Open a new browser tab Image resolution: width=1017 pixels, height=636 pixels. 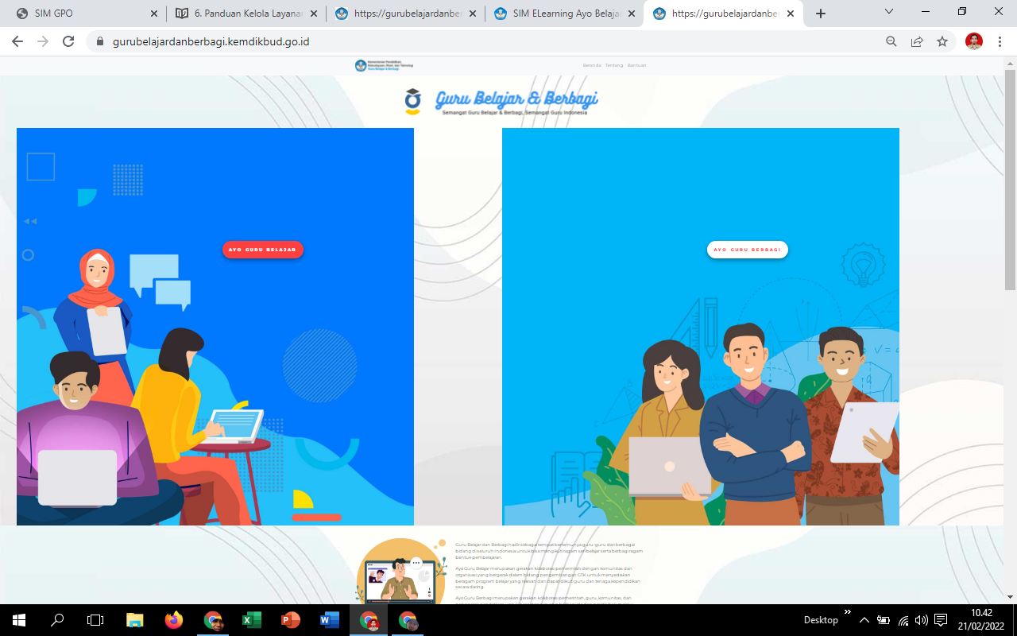[x=821, y=14]
